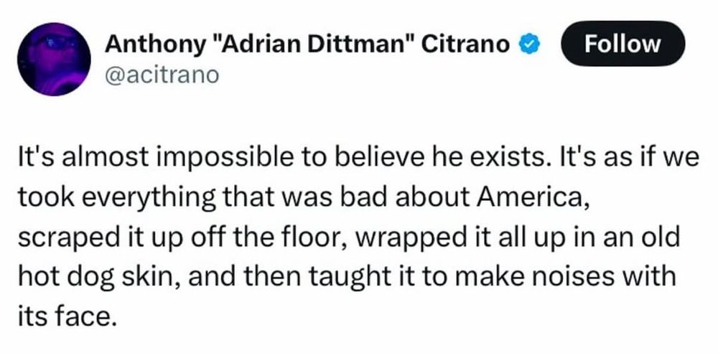Click the word "noises" in the tweet
The image size is (718, 353).
[584, 276]
